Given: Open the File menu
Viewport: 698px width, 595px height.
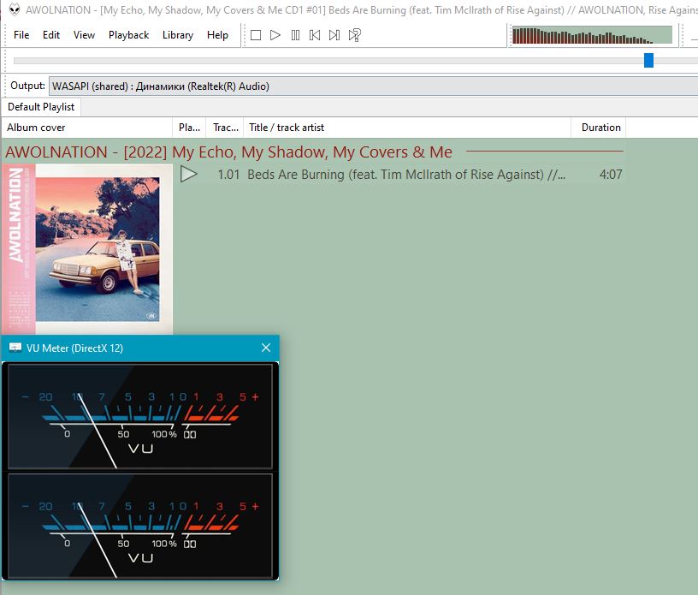Looking at the screenshot, I should click(x=21, y=35).
